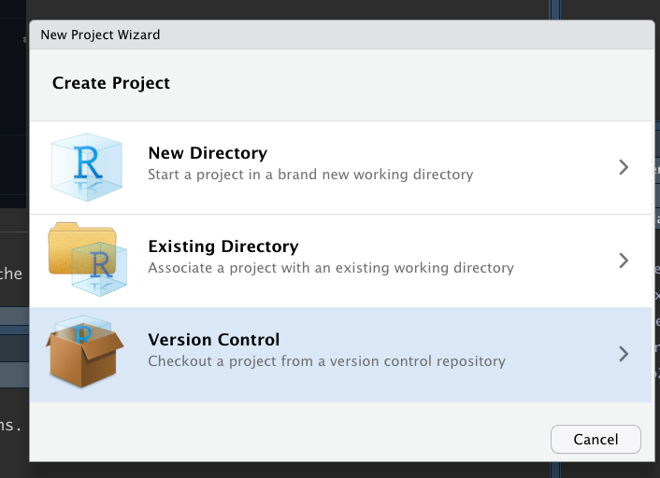
Task: Click the background text "ns." at bottom left
Action: click(11, 425)
